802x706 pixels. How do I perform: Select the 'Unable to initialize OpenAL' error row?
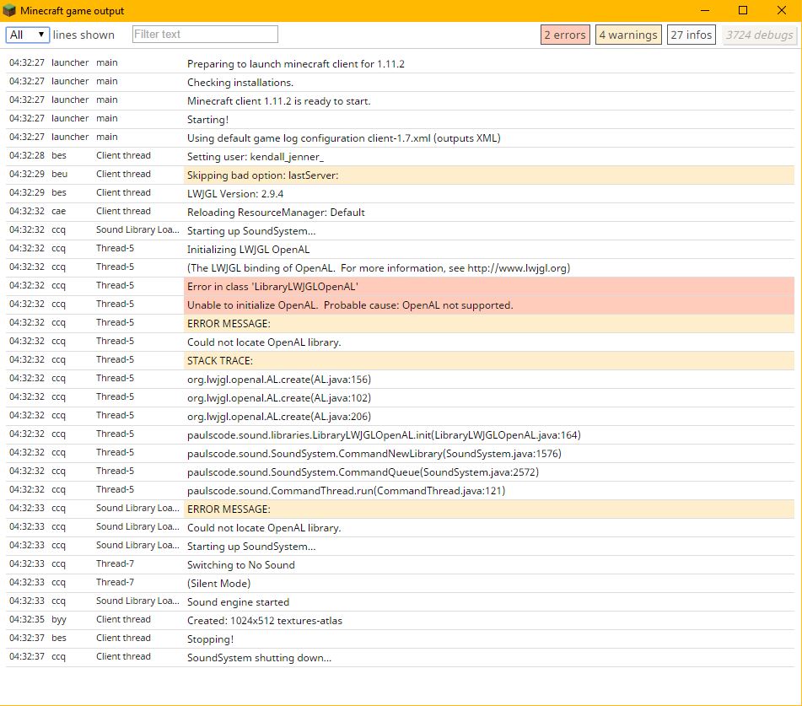(349, 305)
